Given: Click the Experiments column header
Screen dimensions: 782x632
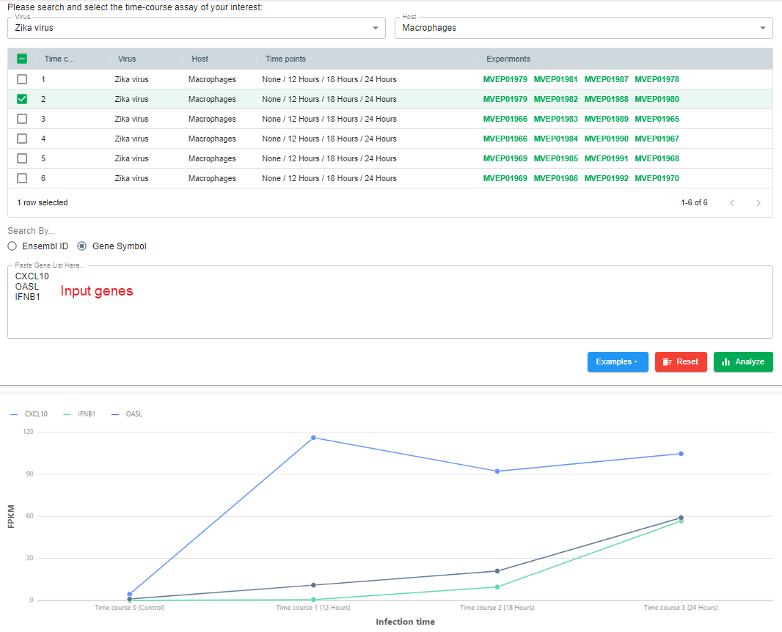Looking at the screenshot, I should click(x=508, y=59).
